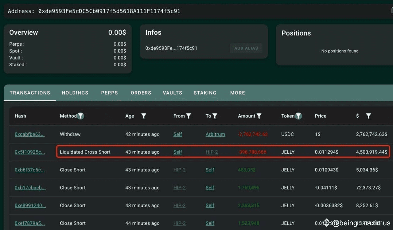Open liquidation transaction hash 0x5f10925c
The width and height of the screenshot is (393, 230).
(30, 152)
